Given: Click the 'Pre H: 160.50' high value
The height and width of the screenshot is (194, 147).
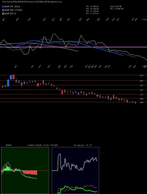Looking at the screenshot, I should coord(92,9).
